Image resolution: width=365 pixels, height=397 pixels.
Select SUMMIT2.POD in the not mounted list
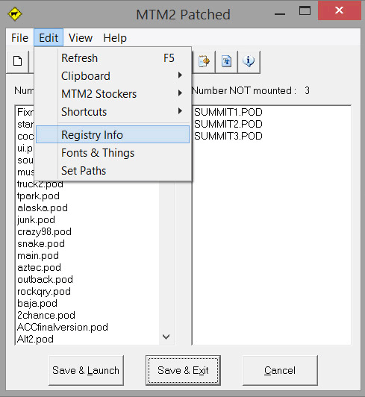coord(228,124)
